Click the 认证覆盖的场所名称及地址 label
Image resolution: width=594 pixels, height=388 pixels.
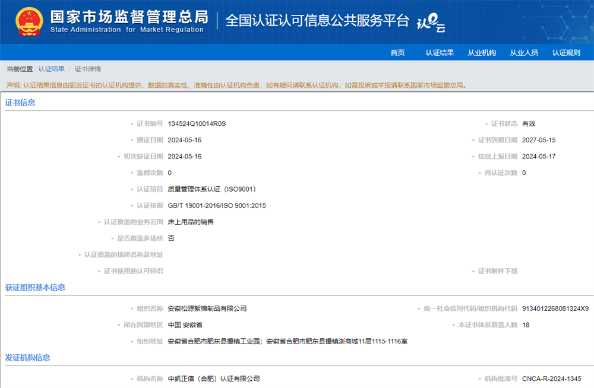pyautogui.click(x=124, y=255)
